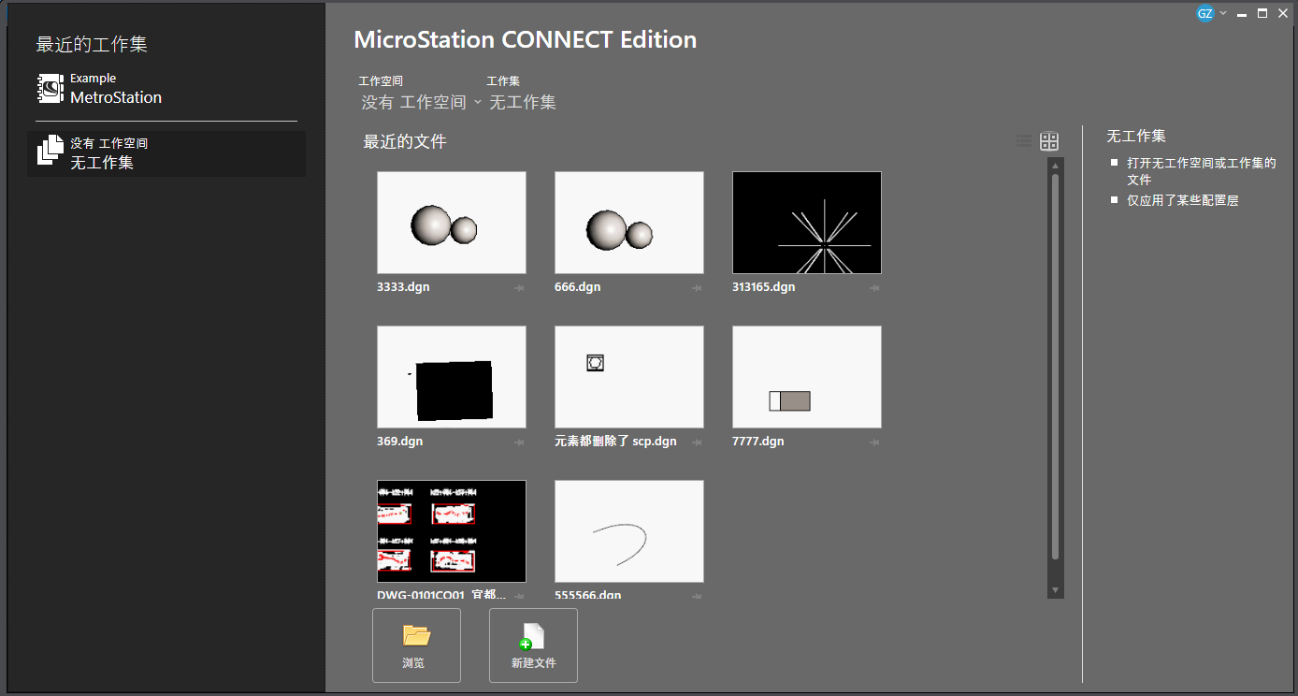Expand the account menu chevron next to GZ
This screenshot has width=1298, height=696.
(x=1223, y=13)
